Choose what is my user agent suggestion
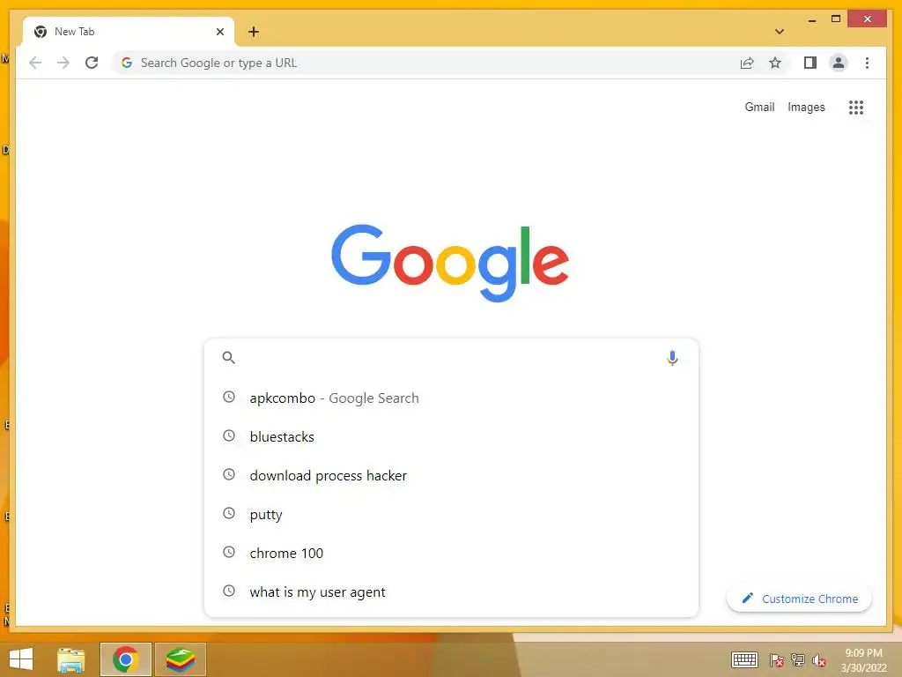Viewport: 902px width, 677px height. click(x=451, y=591)
